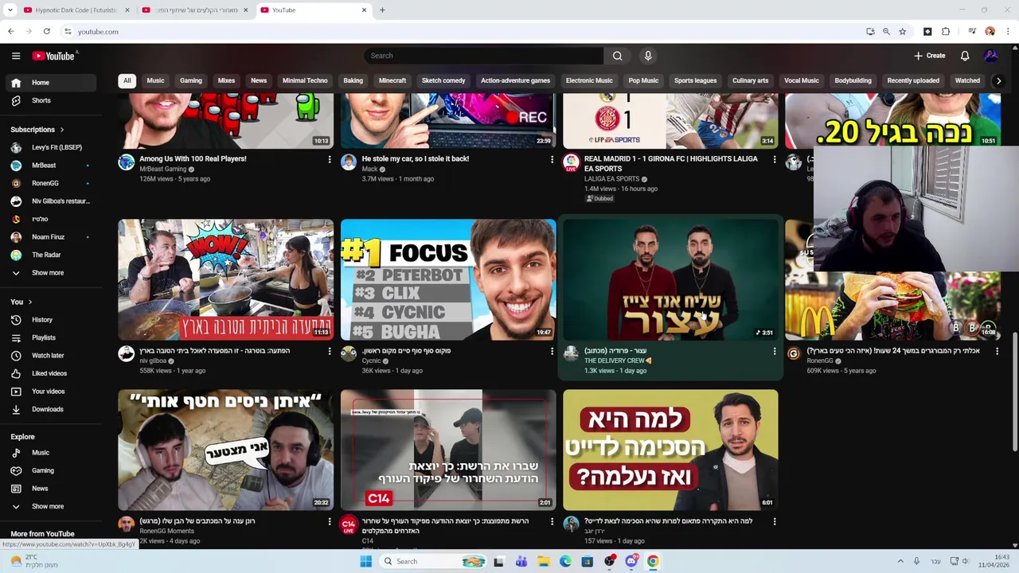Open options menu for Cycnic video
The height and width of the screenshot is (573, 1019).
552,351
